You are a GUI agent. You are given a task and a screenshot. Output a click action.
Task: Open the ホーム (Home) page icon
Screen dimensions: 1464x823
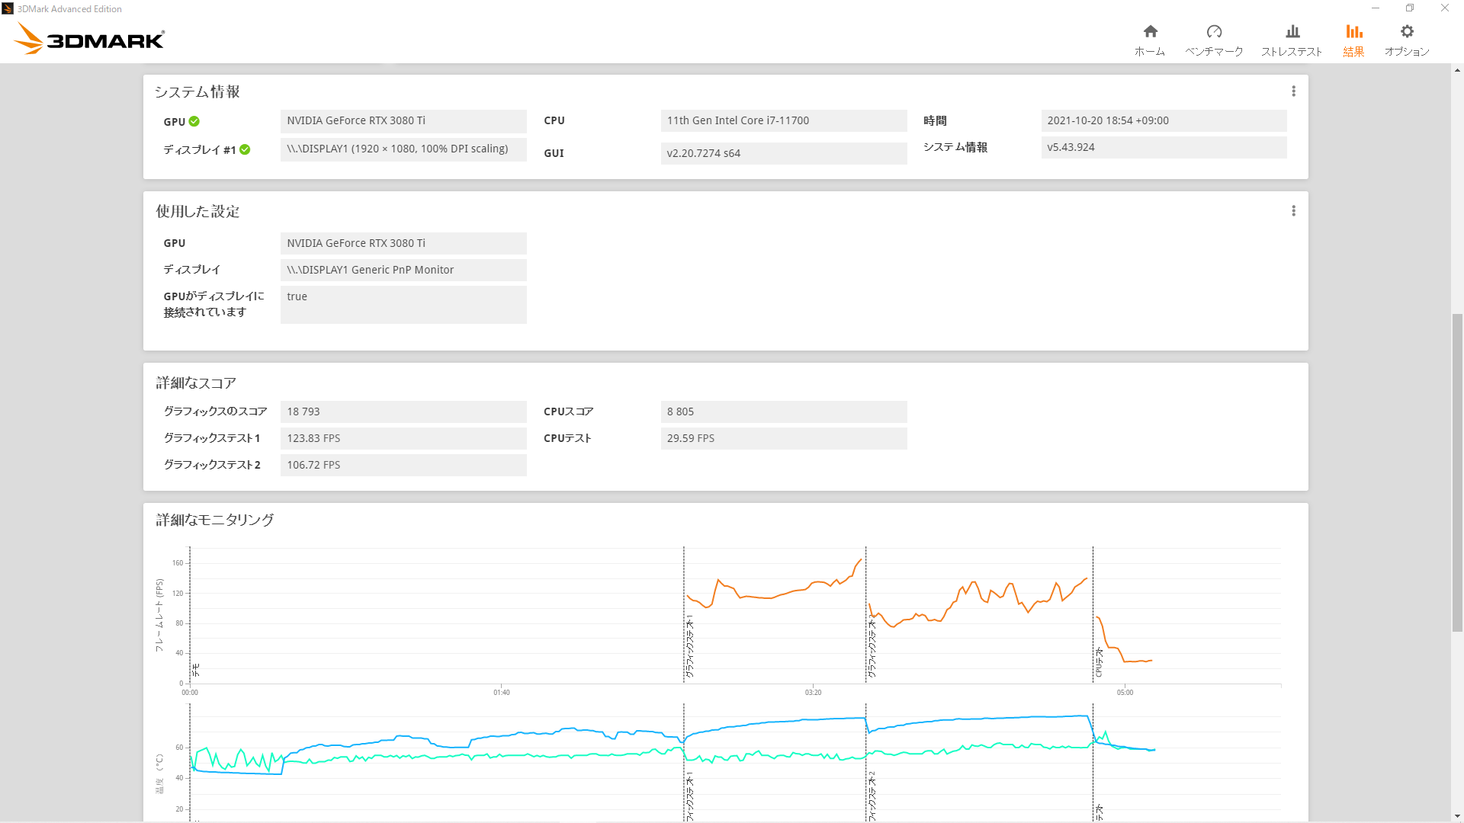tap(1150, 31)
